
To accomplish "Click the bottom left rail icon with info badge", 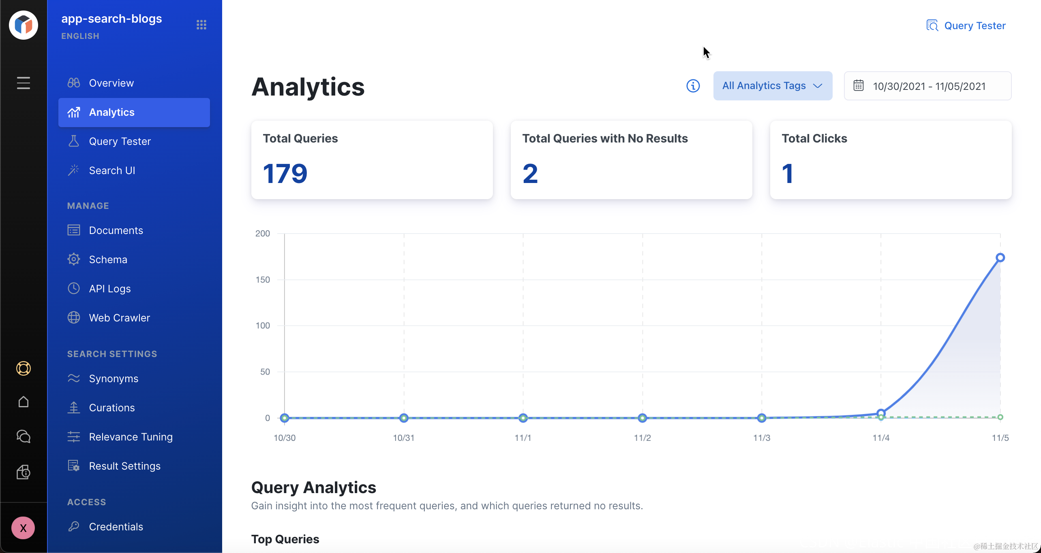I will tap(24, 472).
